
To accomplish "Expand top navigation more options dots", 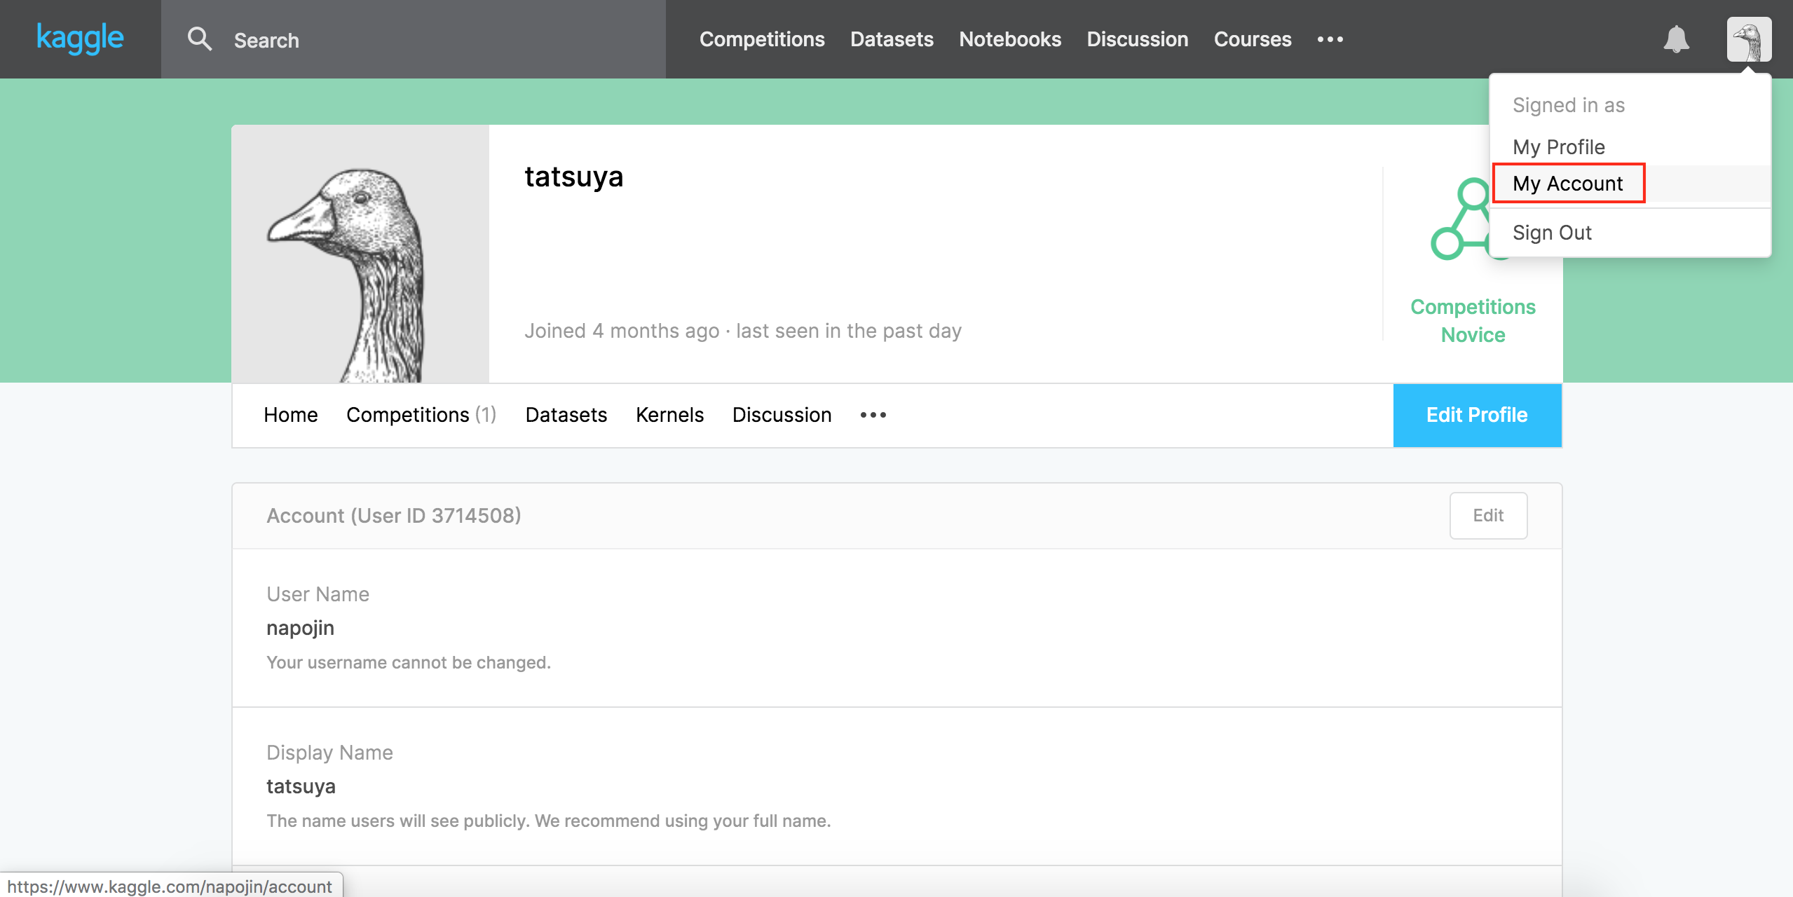I will [x=1330, y=39].
